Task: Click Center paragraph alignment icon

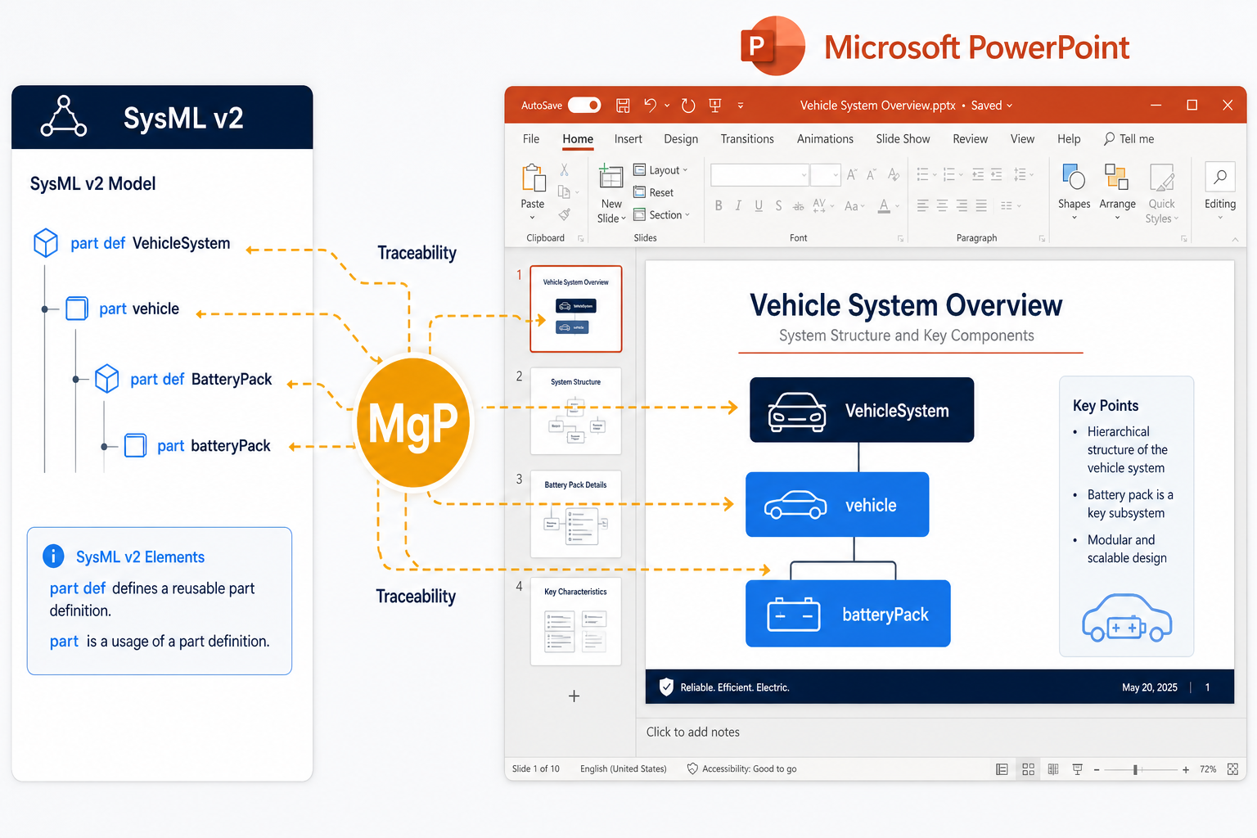Action: click(943, 205)
